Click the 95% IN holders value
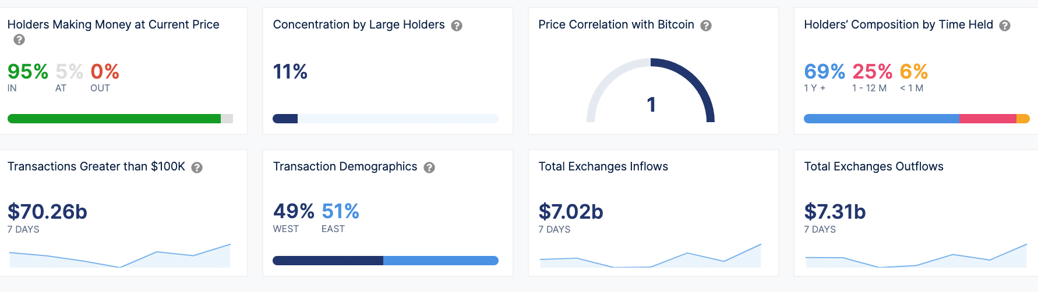This screenshot has width=1038, height=292. [27, 72]
